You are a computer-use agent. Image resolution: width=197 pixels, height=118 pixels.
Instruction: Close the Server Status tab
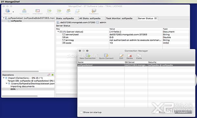click(155, 18)
